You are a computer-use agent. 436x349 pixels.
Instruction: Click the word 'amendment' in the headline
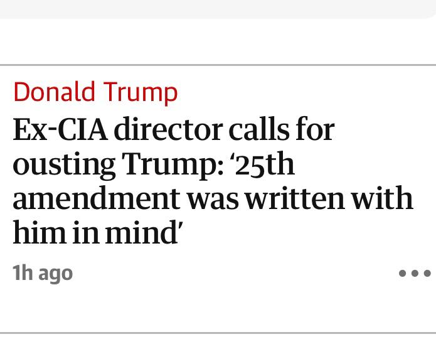click(x=95, y=198)
